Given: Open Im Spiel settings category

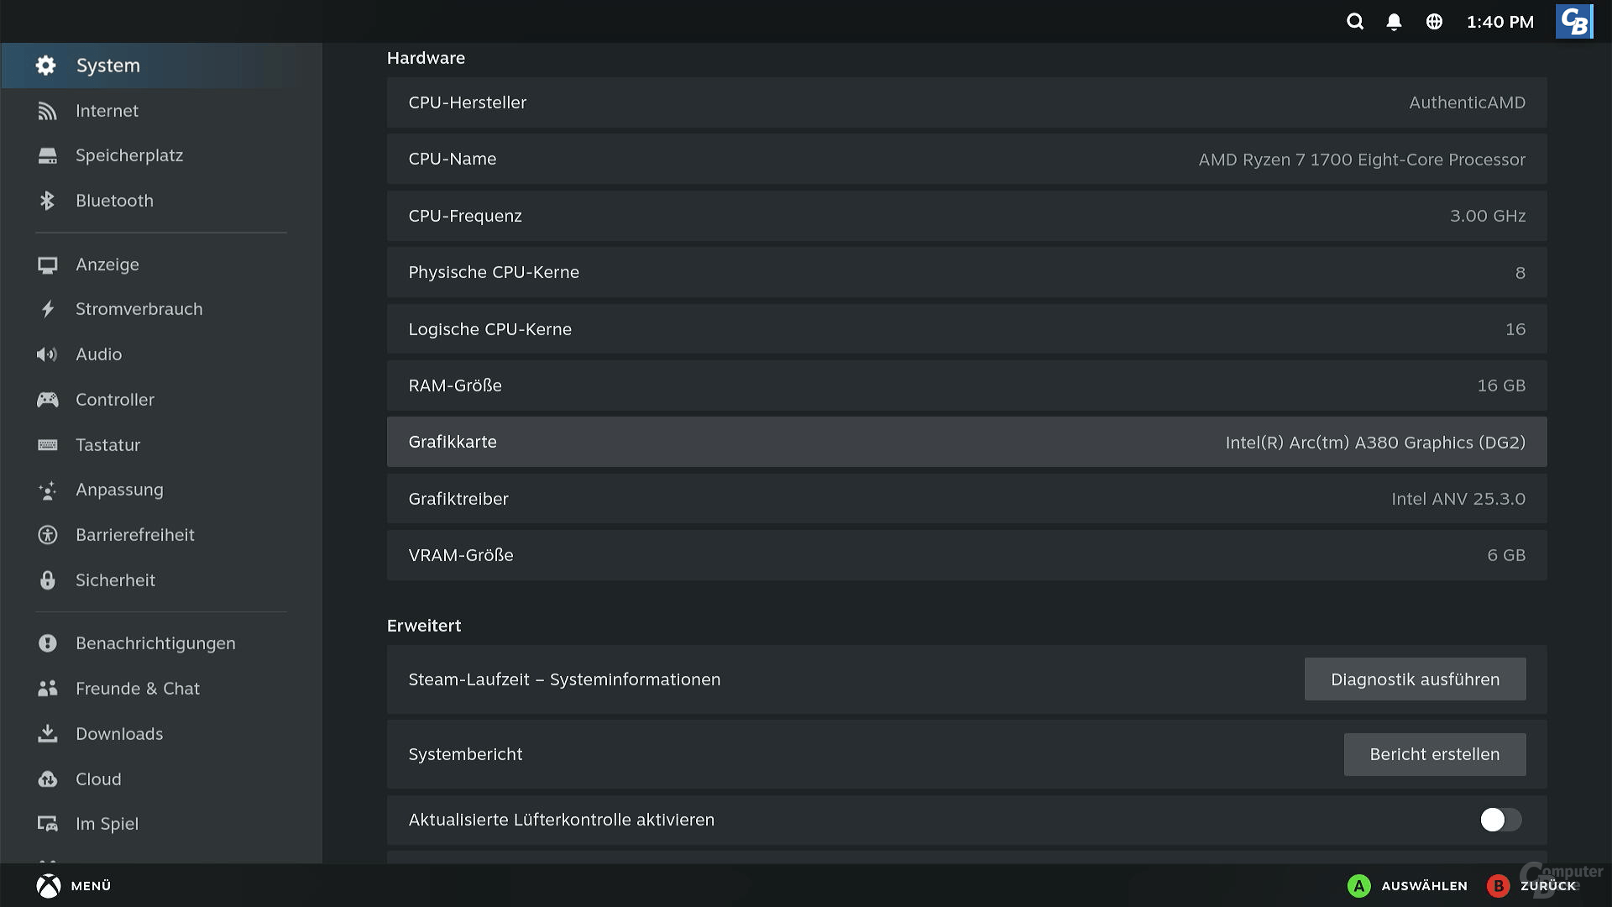Looking at the screenshot, I should point(161,824).
